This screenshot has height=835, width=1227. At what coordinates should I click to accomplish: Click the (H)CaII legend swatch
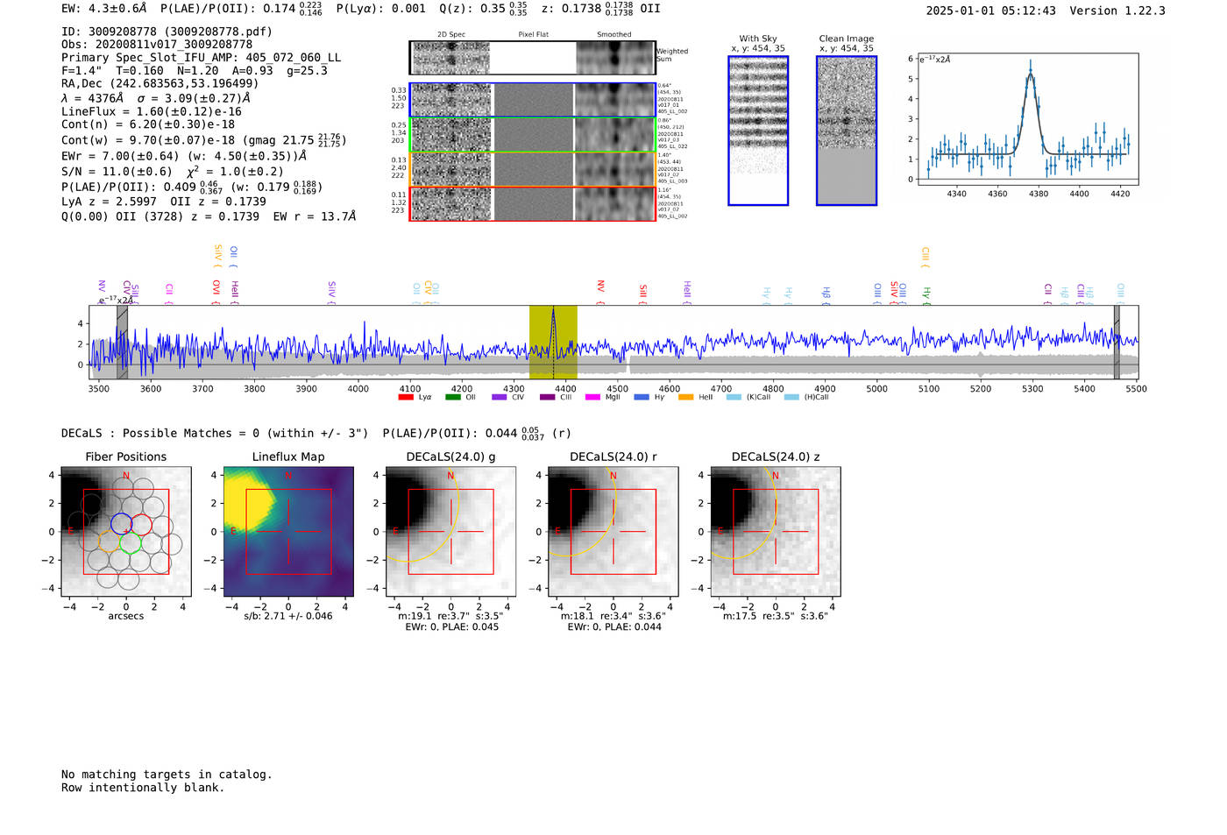(791, 397)
